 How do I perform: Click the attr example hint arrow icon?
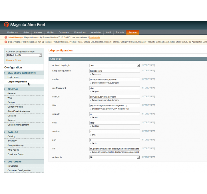(x=90, y=152)
